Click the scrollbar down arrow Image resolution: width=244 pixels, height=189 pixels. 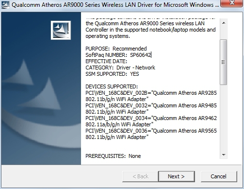click(x=224, y=155)
